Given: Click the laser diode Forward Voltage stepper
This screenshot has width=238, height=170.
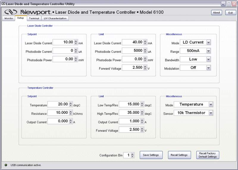Looking at the screenshot, I should coord(145,68).
